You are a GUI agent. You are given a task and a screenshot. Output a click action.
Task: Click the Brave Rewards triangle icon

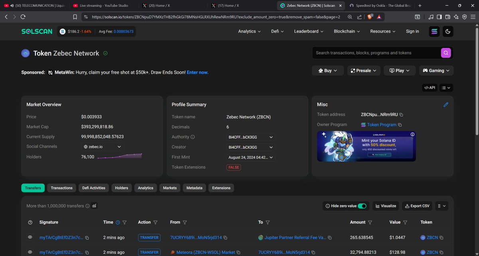point(379,17)
